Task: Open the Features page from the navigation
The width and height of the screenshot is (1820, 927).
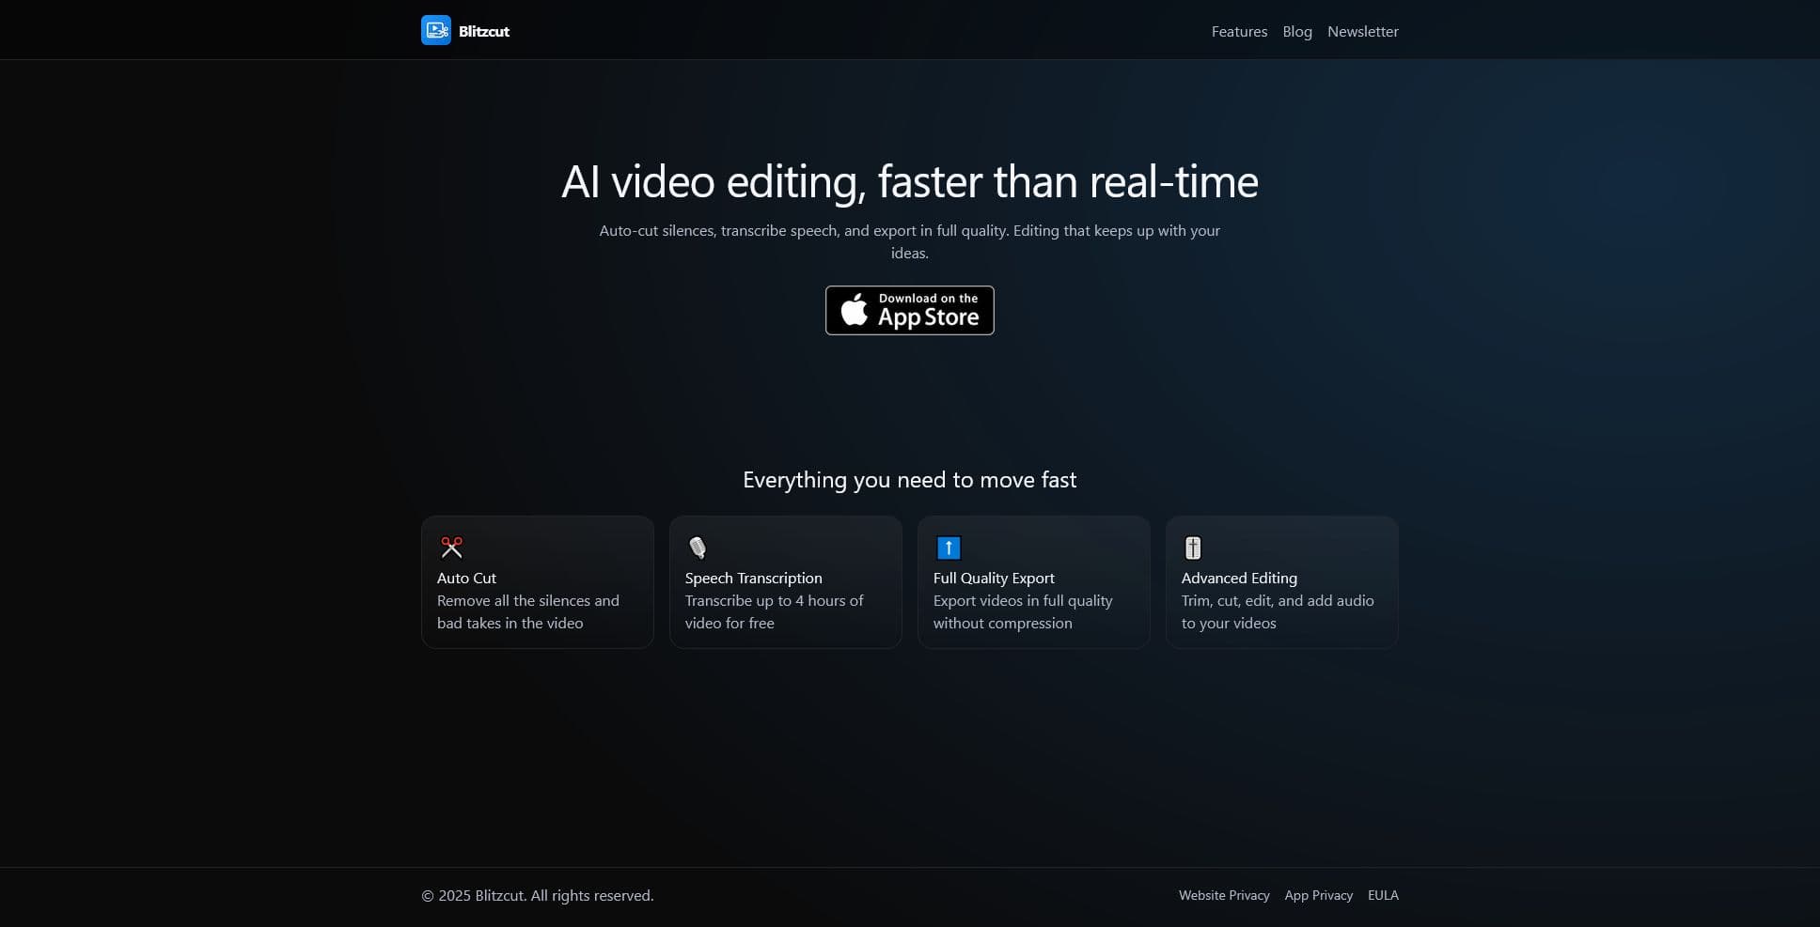Action: click(x=1239, y=31)
